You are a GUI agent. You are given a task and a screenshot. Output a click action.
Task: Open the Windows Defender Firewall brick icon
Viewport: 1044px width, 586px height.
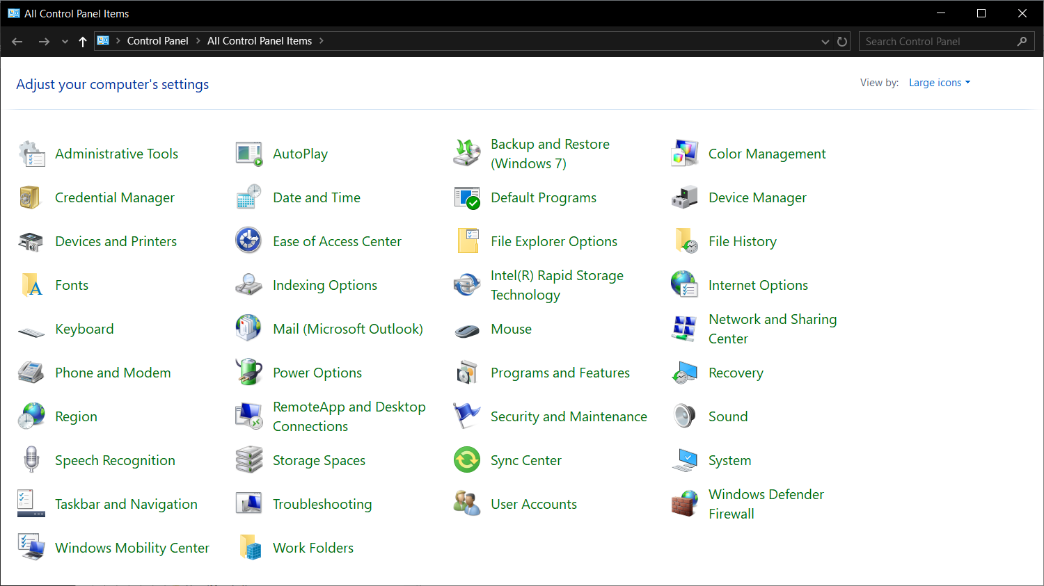pyautogui.click(x=685, y=504)
